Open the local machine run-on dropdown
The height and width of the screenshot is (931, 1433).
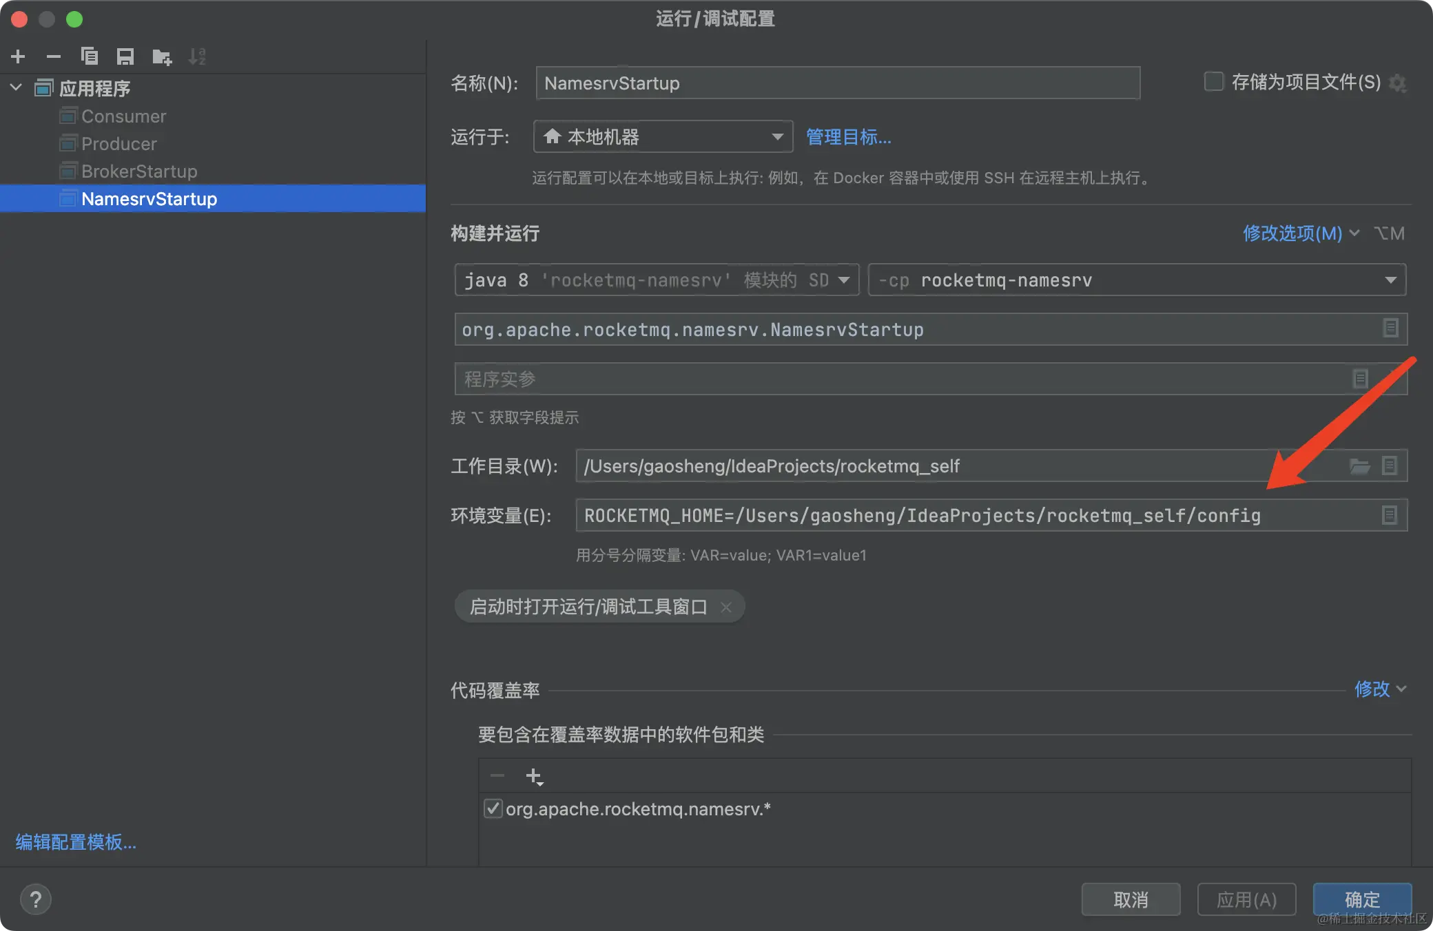(662, 136)
